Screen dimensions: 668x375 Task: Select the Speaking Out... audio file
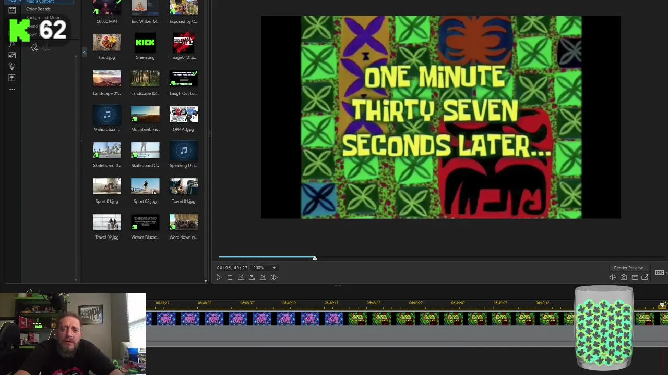pyautogui.click(x=184, y=151)
